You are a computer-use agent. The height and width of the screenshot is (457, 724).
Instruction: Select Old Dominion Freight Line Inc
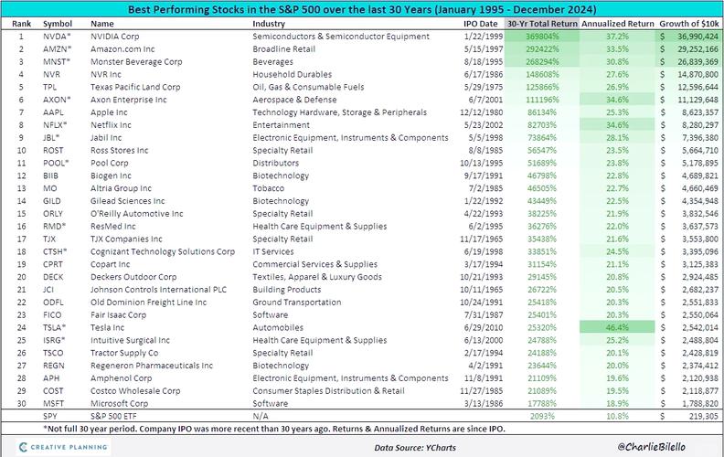[x=149, y=303]
